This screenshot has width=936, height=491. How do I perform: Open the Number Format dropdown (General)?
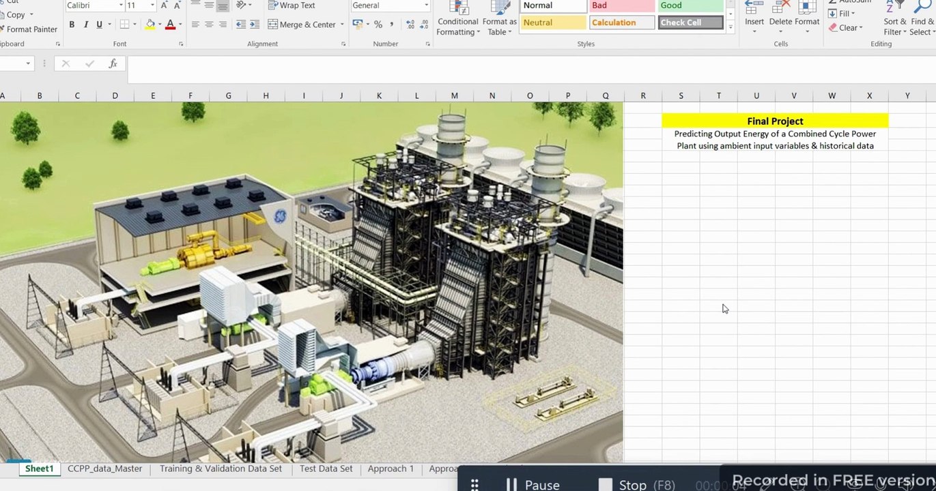pyautogui.click(x=426, y=5)
